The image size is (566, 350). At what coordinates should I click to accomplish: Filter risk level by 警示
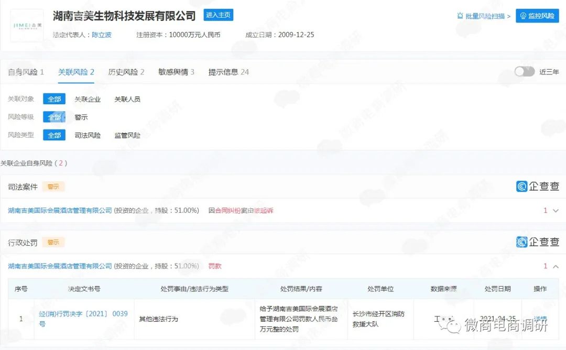point(81,117)
